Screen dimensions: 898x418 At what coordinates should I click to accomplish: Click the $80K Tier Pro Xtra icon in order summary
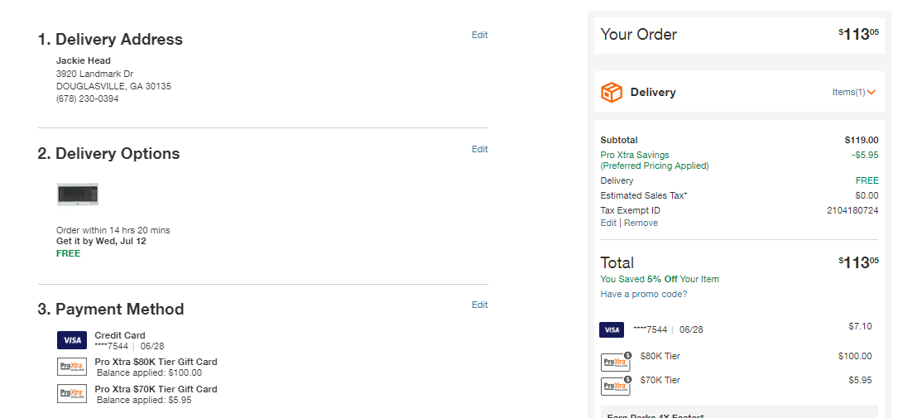point(616,362)
